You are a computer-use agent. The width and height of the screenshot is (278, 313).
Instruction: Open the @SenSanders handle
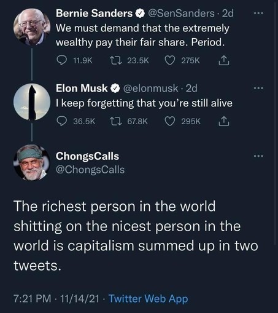[181, 14]
